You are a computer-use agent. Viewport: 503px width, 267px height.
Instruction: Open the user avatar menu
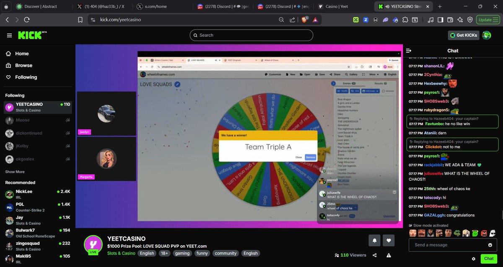point(487,36)
